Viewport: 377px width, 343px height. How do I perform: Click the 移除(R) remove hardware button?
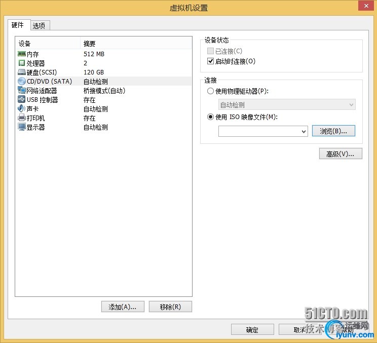point(170,307)
